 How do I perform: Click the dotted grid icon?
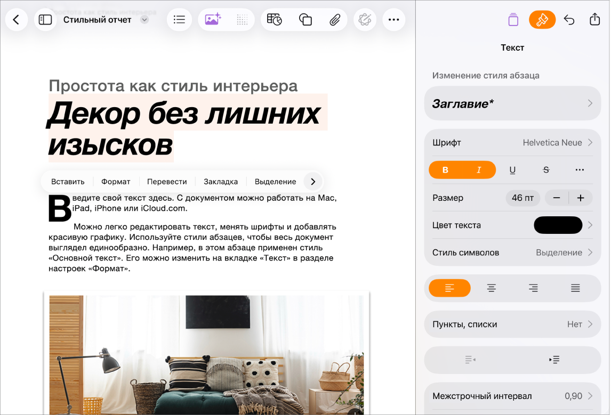click(x=243, y=20)
